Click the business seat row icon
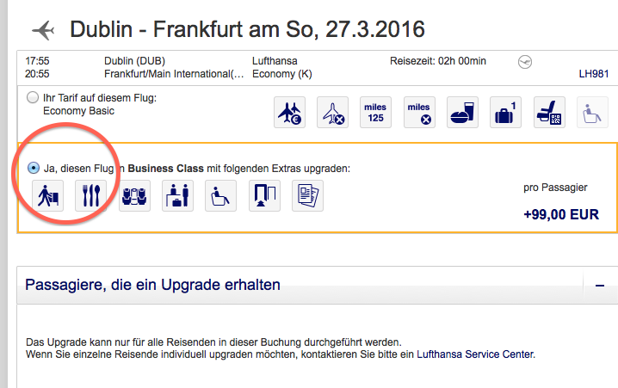The image size is (618, 388). pos(133,195)
